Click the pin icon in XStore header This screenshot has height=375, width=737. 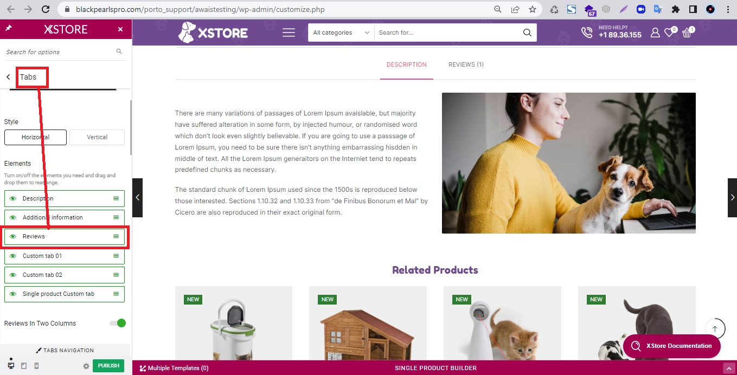click(8, 29)
